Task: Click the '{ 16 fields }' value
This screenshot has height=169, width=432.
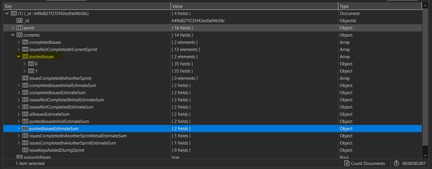Action: pyautogui.click(x=182, y=28)
